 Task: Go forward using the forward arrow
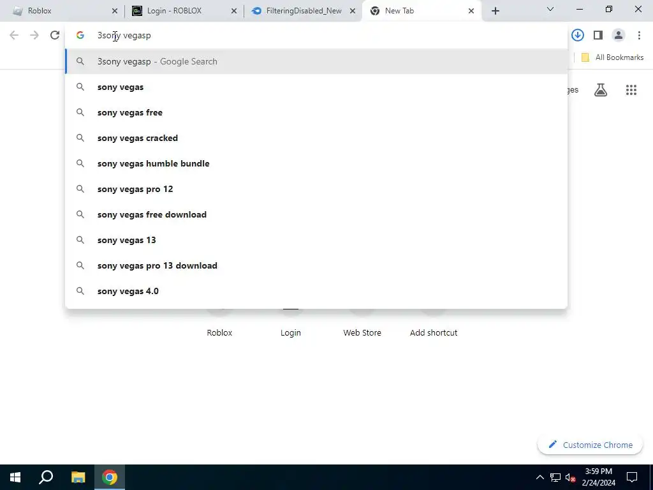tap(34, 36)
